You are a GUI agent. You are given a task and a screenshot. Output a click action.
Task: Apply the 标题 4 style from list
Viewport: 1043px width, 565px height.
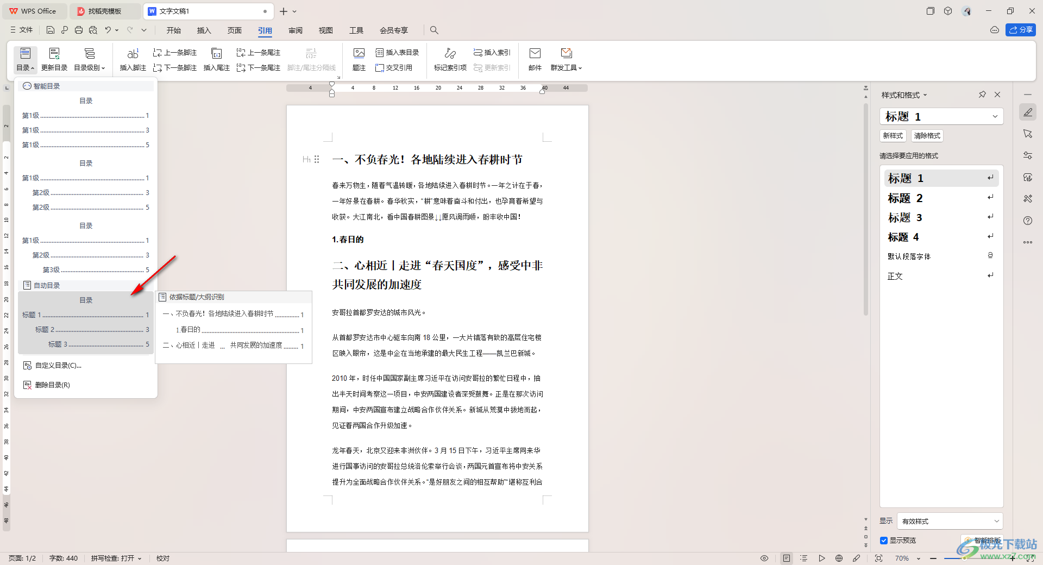[x=941, y=237]
